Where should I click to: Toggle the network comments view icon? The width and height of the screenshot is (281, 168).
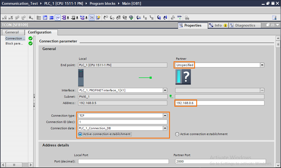pos(92,18)
